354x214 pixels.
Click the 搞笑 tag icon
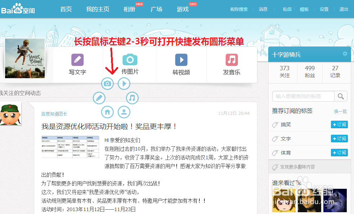click(x=275, y=125)
